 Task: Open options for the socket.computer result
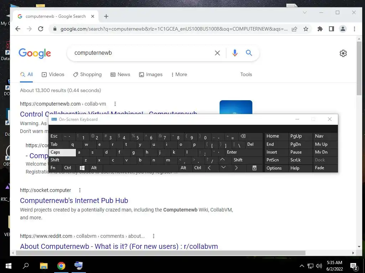pyautogui.click(x=80, y=190)
